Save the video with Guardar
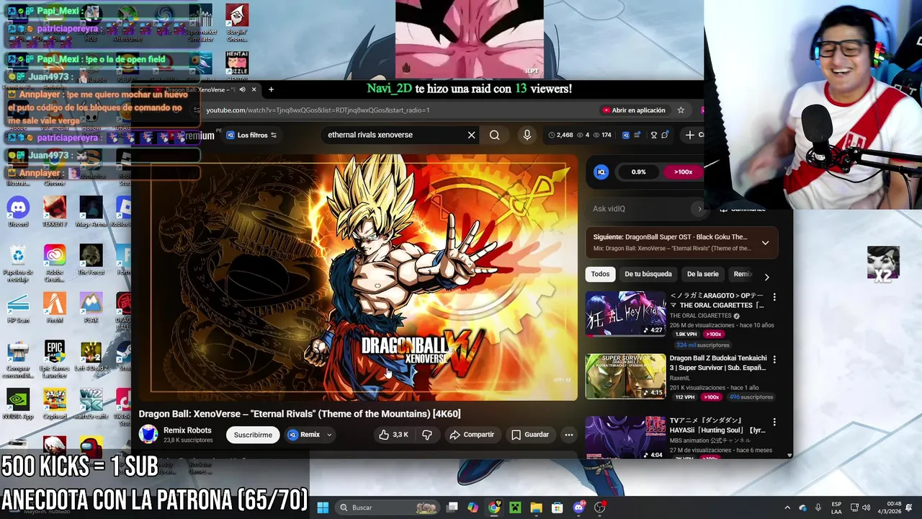922x519 pixels. pos(530,435)
